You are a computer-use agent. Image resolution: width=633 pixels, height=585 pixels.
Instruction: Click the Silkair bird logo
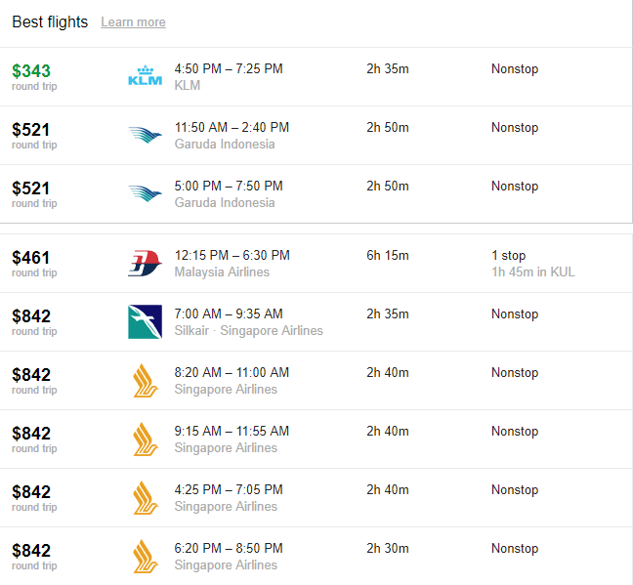pyautogui.click(x=145, y=321)
